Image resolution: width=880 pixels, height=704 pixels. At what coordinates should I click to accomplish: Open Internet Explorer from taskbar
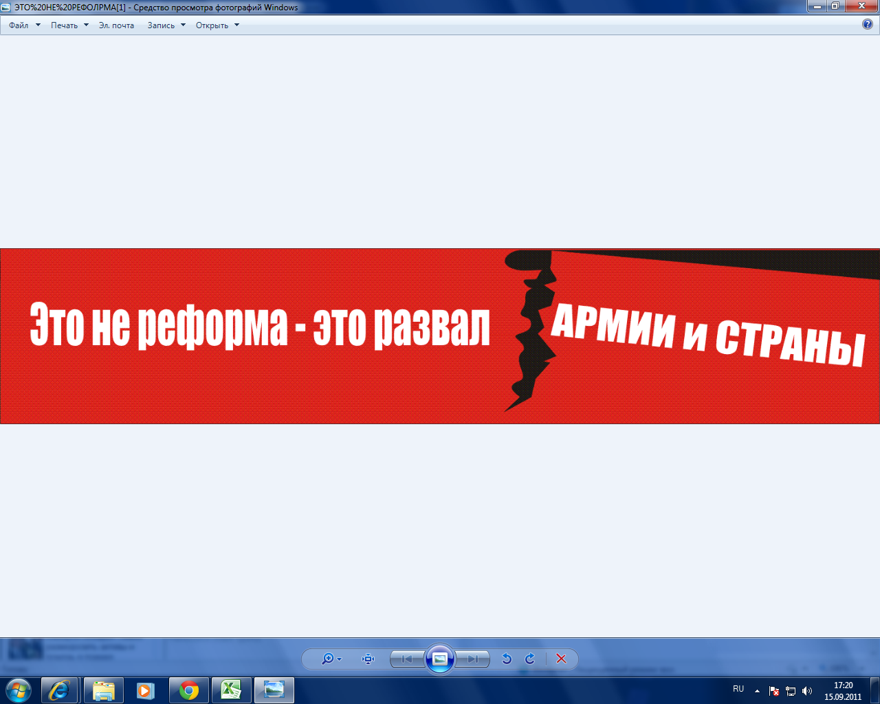point(60,690)
